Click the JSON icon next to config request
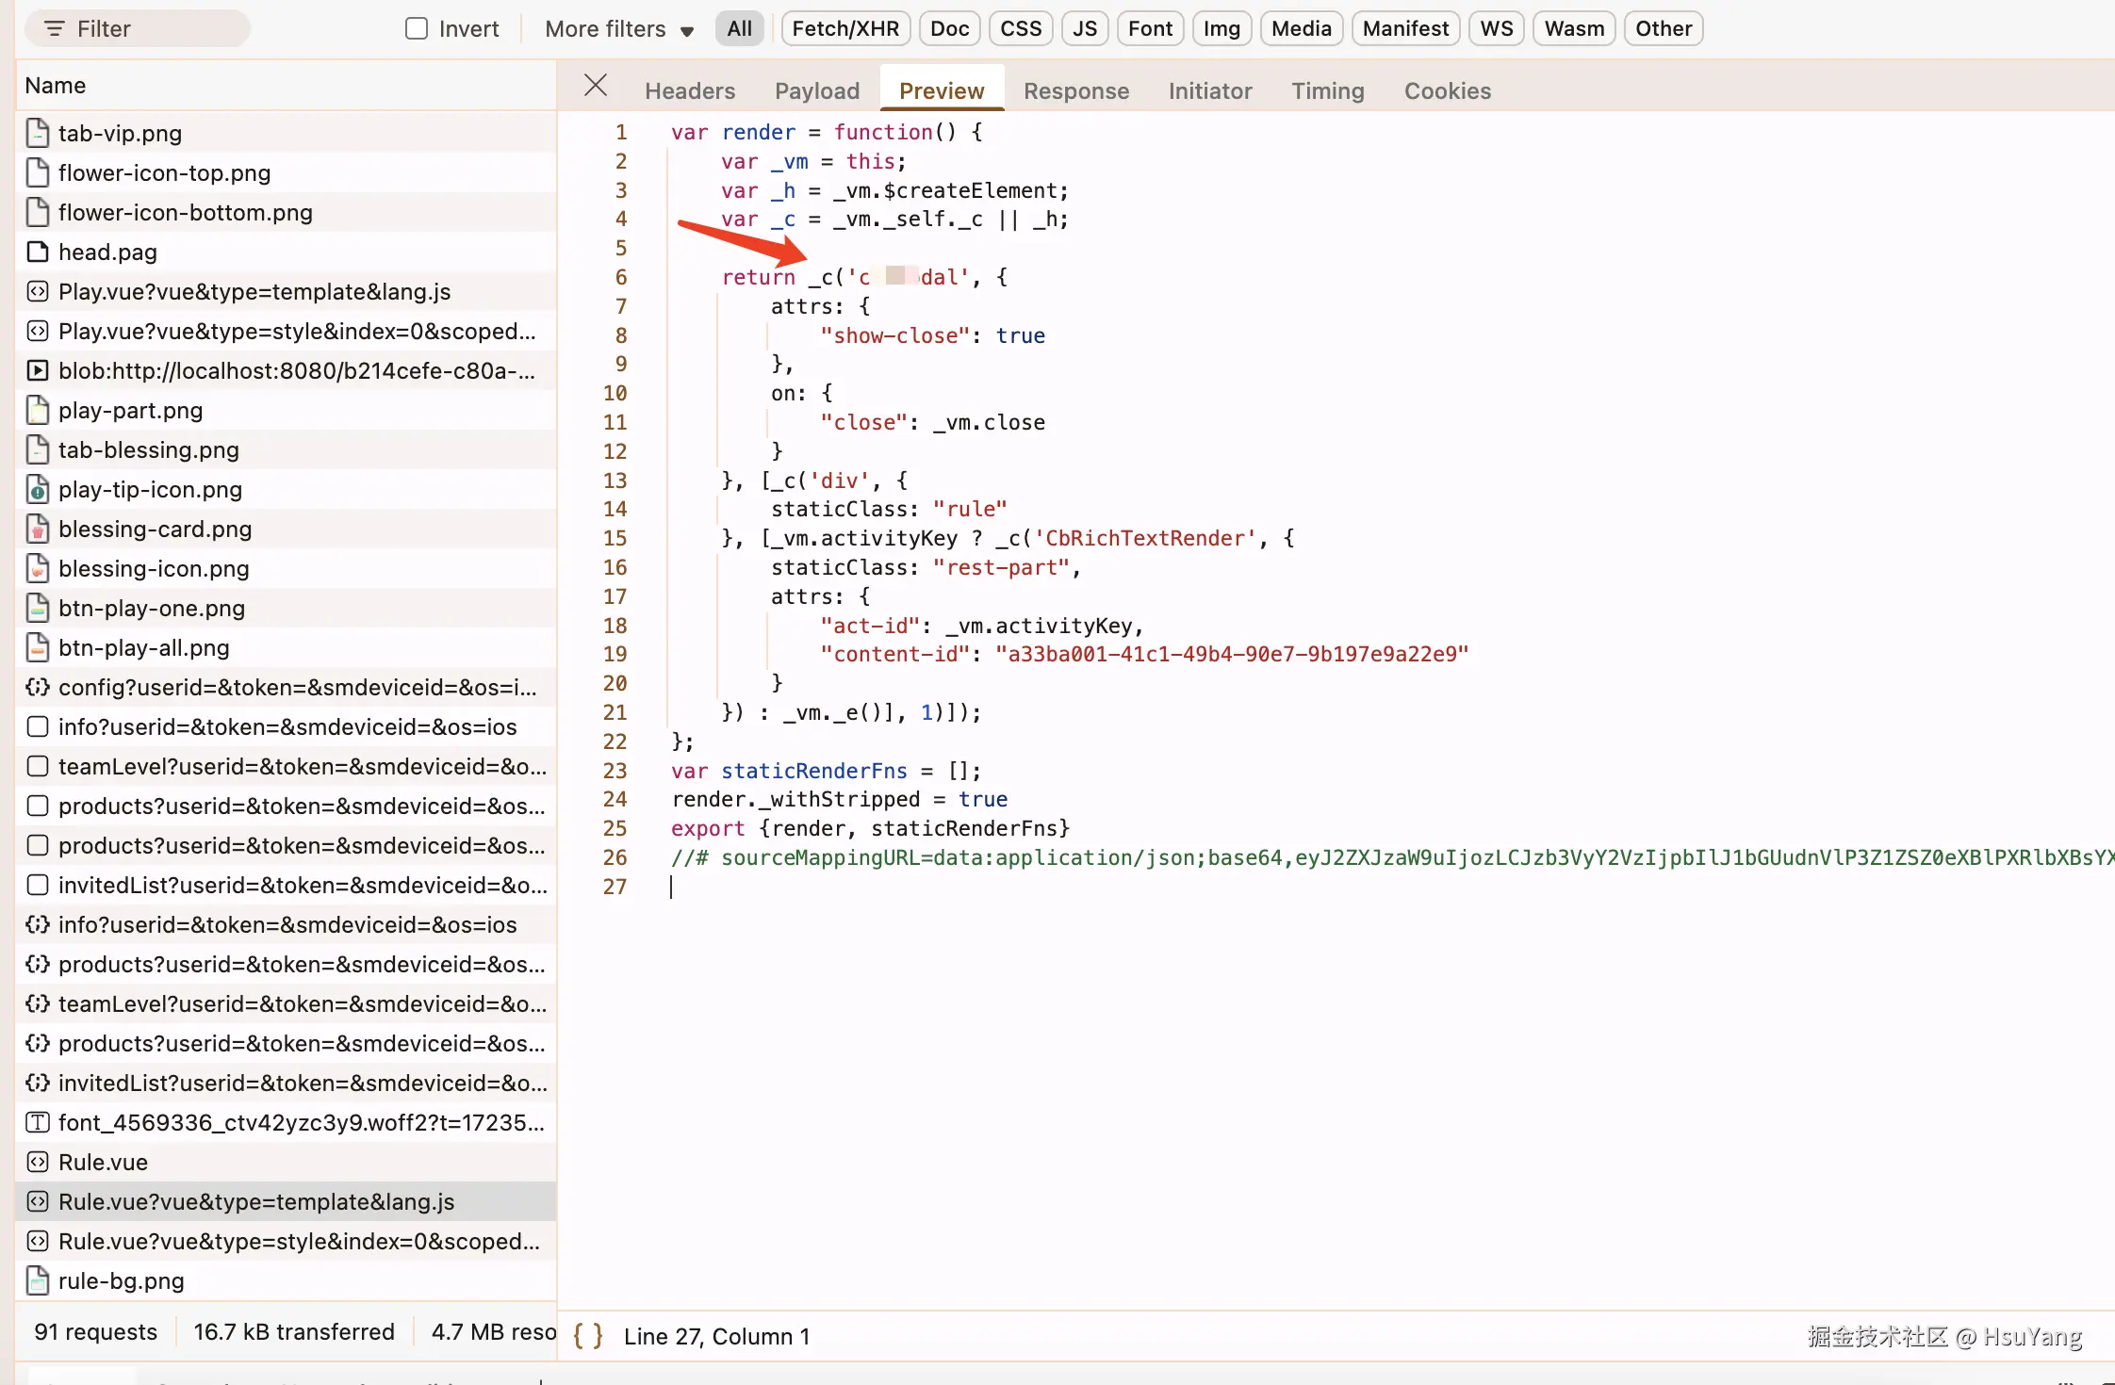Image resolution: width=2115 pixels, height=1385 pixels. pos(38,687)
